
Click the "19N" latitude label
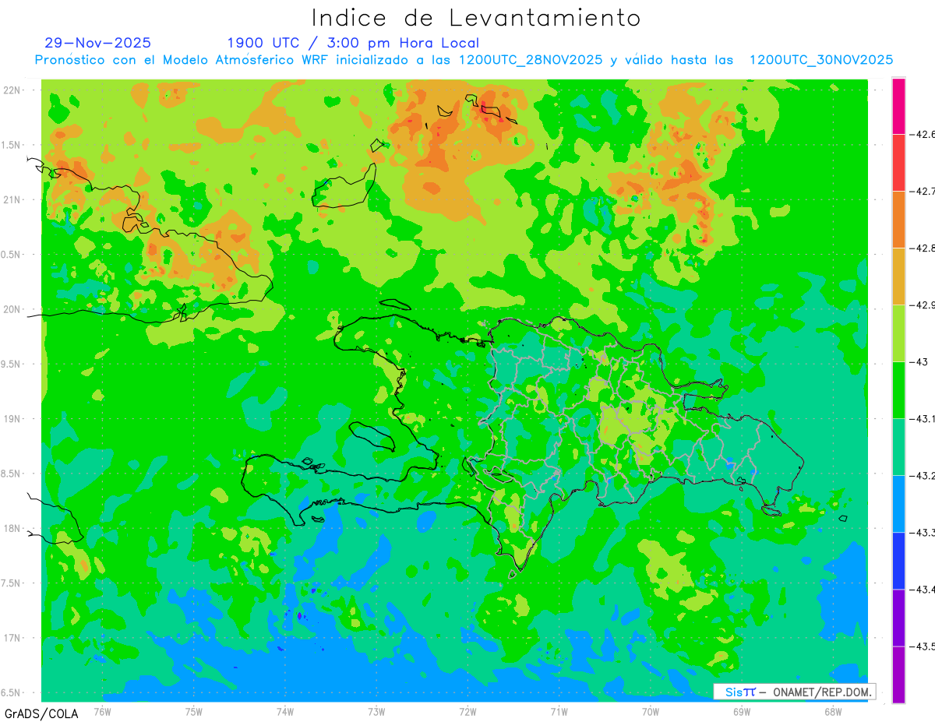(12, 418)
